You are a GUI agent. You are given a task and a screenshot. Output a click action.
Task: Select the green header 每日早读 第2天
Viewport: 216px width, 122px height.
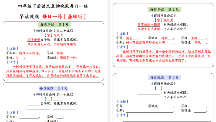164,9
